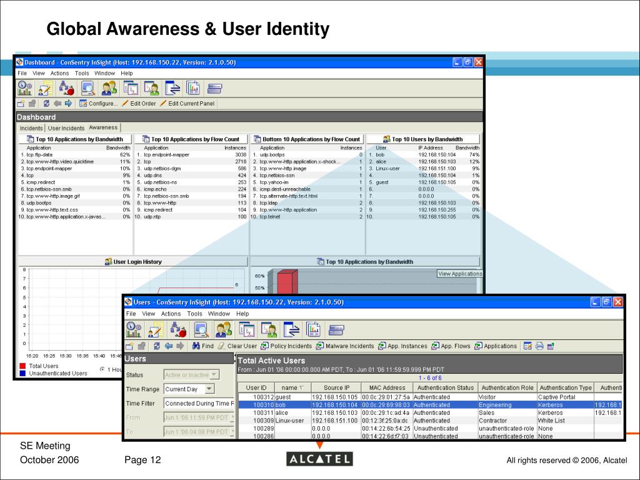The width and height of the screenshot is (640, 480).
Task: Select the Awareness tab
Action: click(x=103, y=127)
